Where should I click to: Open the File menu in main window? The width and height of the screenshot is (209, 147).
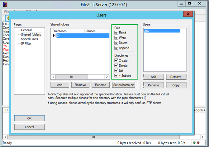point(7,12)
